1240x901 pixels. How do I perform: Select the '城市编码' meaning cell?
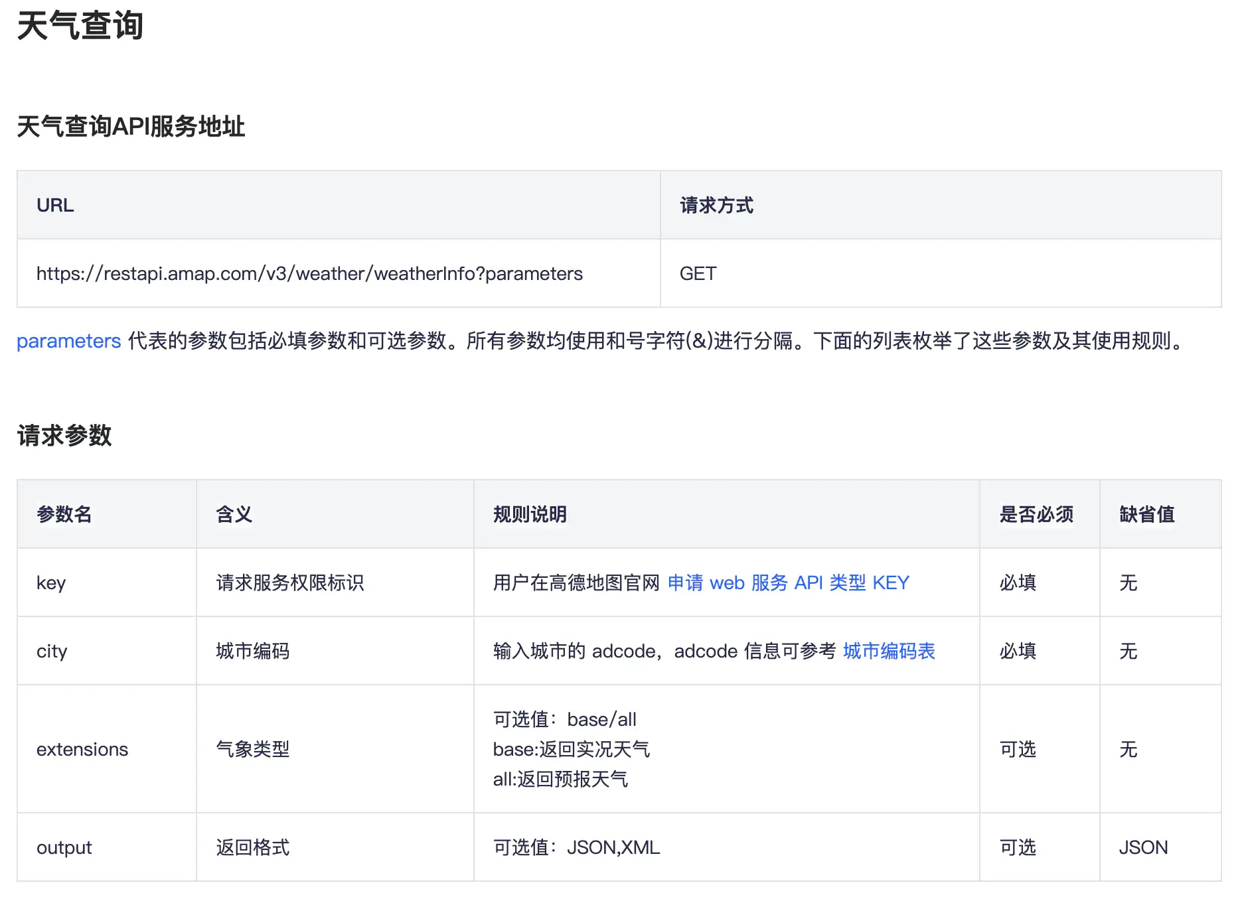335,651
